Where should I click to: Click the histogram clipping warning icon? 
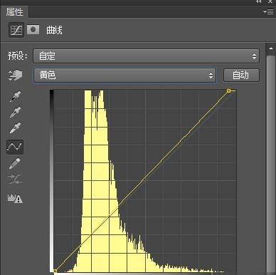click(15, 199)
